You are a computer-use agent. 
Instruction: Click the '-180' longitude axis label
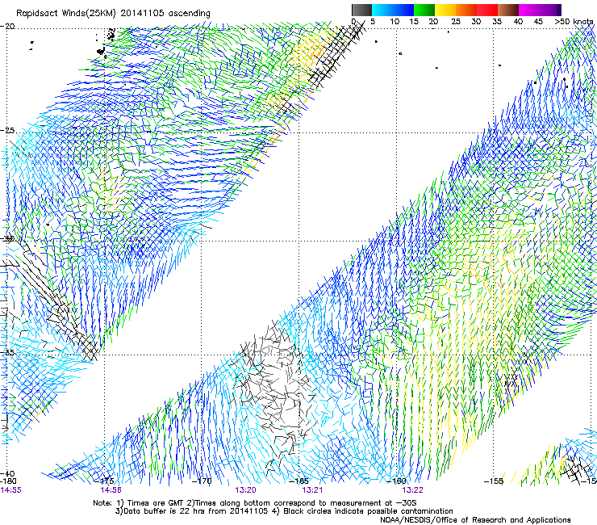click(x=8, y=481)
